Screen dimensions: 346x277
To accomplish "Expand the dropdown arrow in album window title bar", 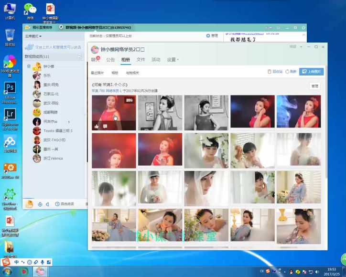I will point(301,47).
